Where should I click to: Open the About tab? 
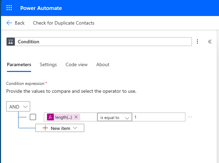103,64
